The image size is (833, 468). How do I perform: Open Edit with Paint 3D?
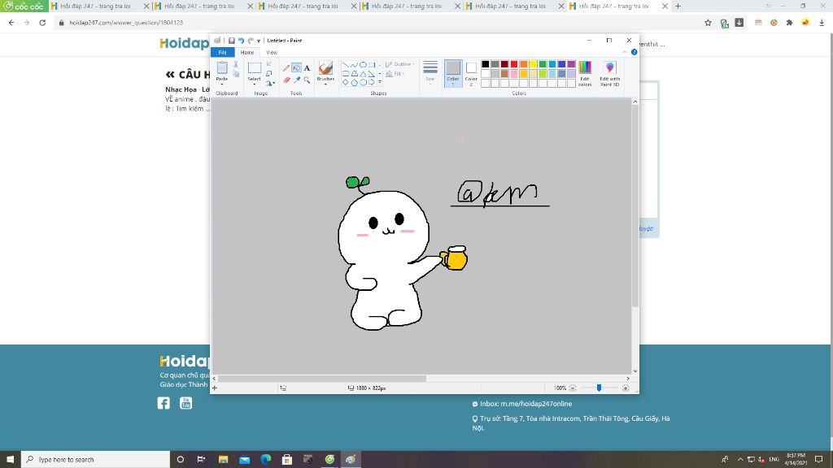coord(610,73)
